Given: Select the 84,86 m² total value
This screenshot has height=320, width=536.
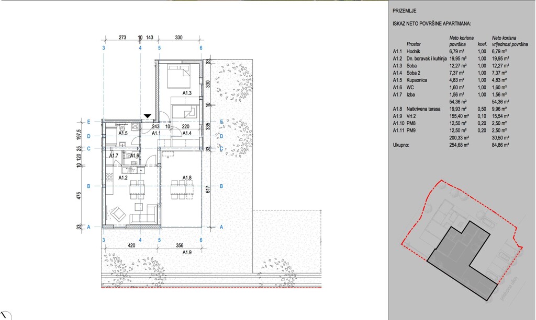Looking at the screenshot, I should (x=500, y=145).
